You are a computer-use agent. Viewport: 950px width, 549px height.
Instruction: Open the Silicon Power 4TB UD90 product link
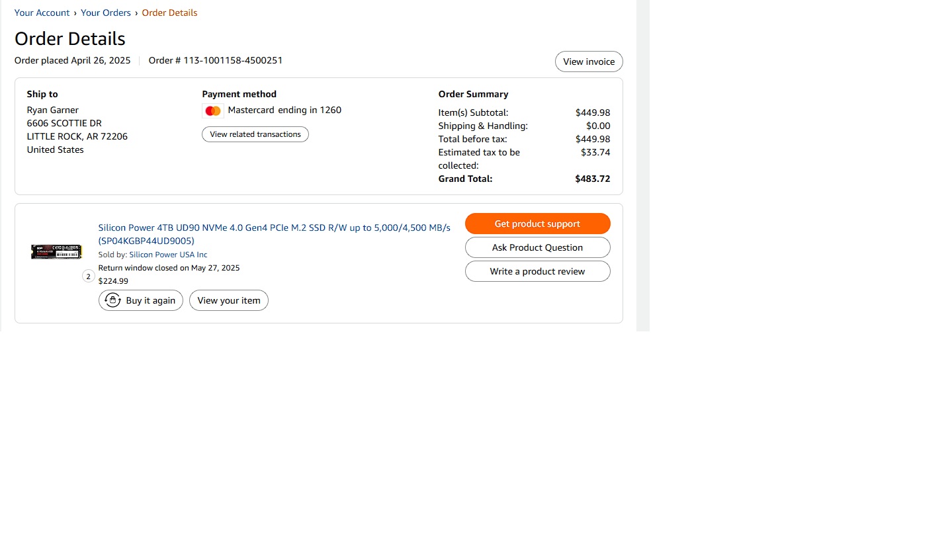point(274,234)
